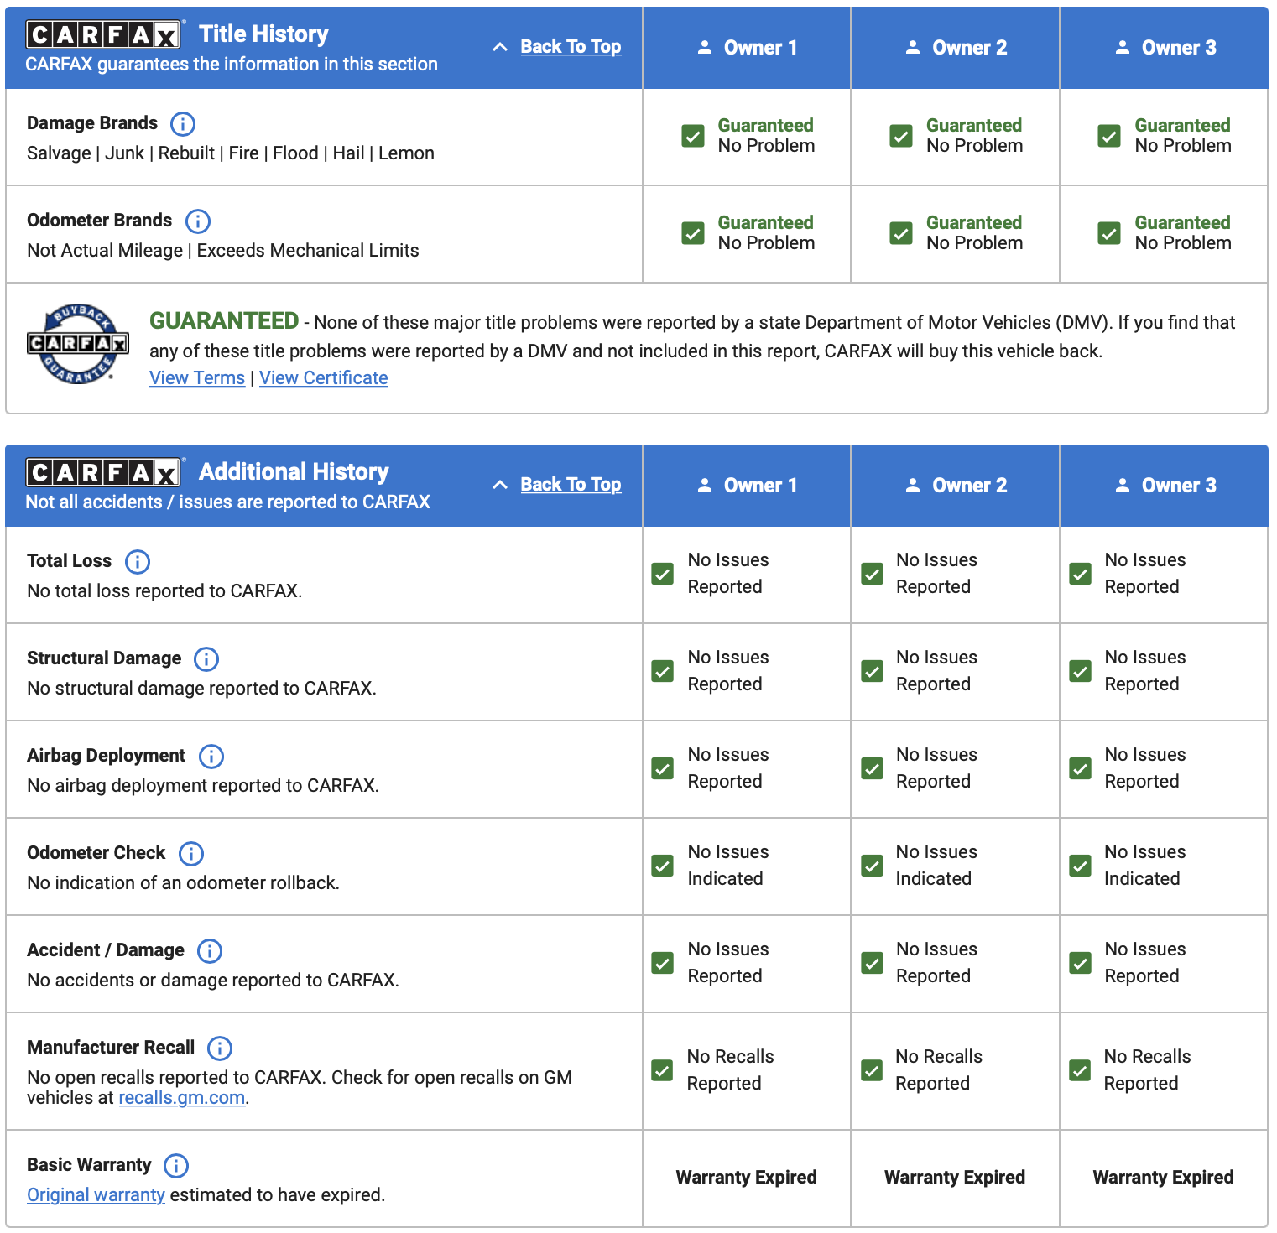Show Structural Damage info tooltip
The image size is (1277, 1233).
coord(206,659)
